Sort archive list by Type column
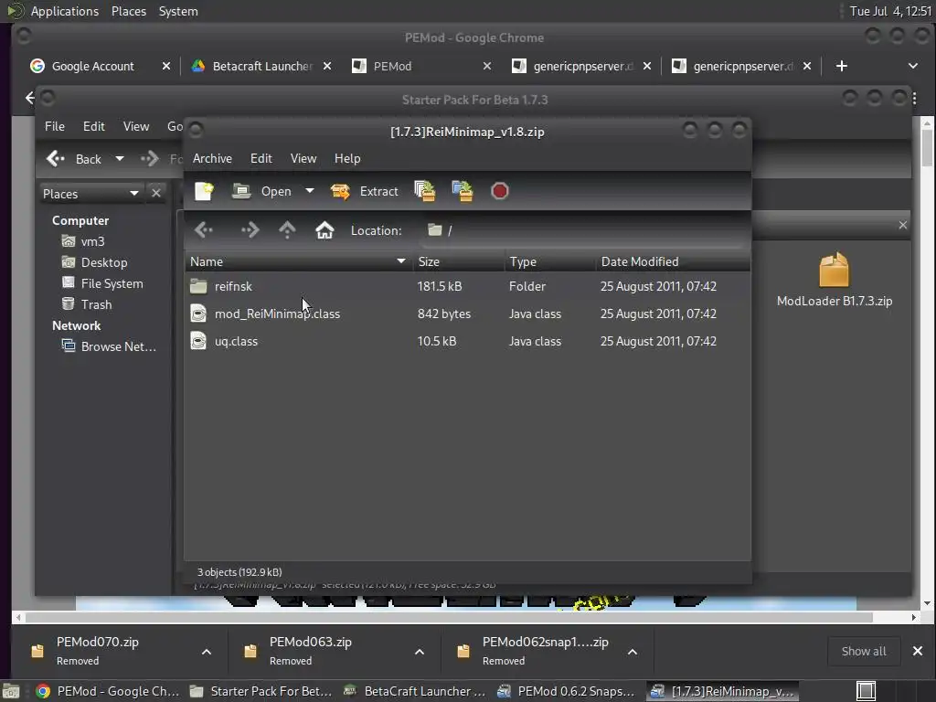The height and width of the screenshot is (702, 936). pyautogui.click(x=549, y=261)
